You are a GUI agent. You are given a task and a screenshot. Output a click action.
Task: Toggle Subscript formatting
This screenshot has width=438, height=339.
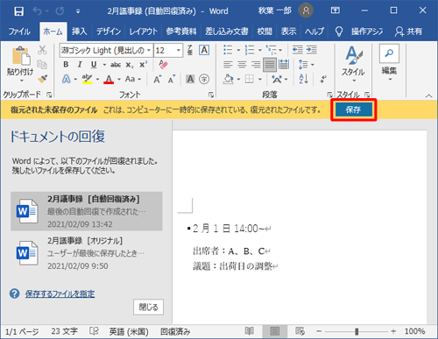[130, 65]
